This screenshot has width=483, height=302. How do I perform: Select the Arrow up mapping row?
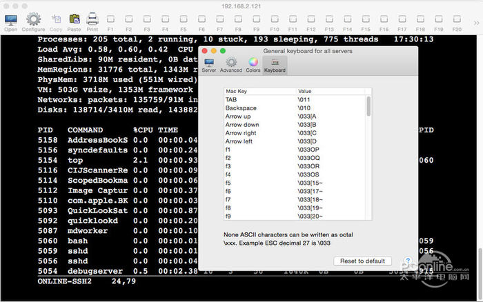[295, 117]
